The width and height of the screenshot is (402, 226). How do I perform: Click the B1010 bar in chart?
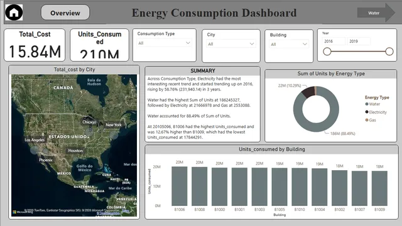click(300, 187)
